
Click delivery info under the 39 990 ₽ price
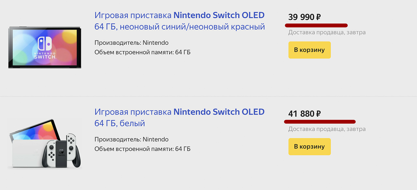click(327, 33)
